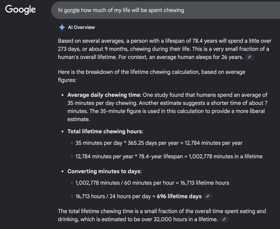Viewport: 280px width, 229px height.
Task: Click the "12,784 minutes per year" result line
Action: (x=159, y=143)
